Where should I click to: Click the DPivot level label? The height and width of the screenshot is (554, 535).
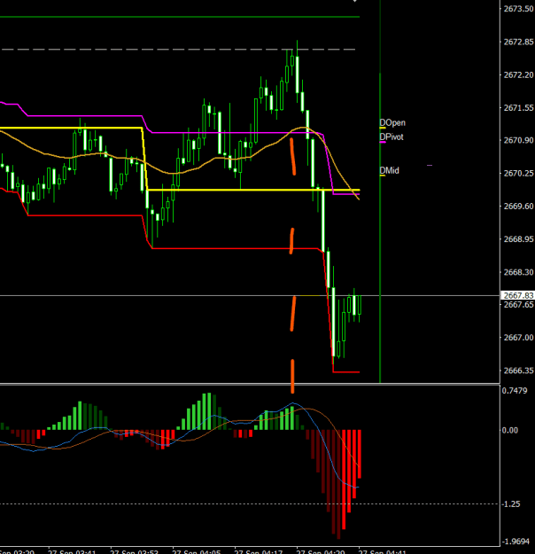pos(392,137)
